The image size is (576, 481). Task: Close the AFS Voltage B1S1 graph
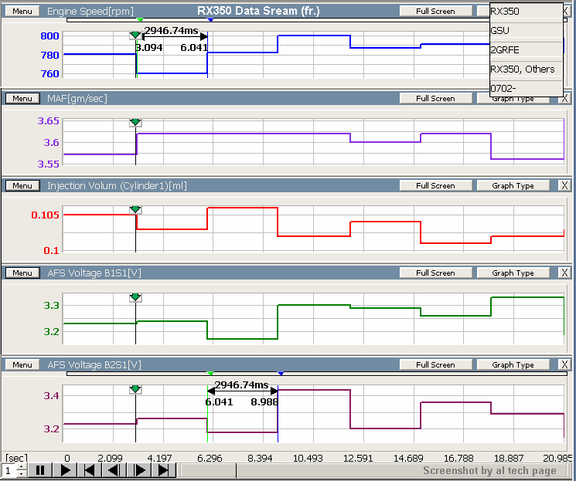coord(564,273)
